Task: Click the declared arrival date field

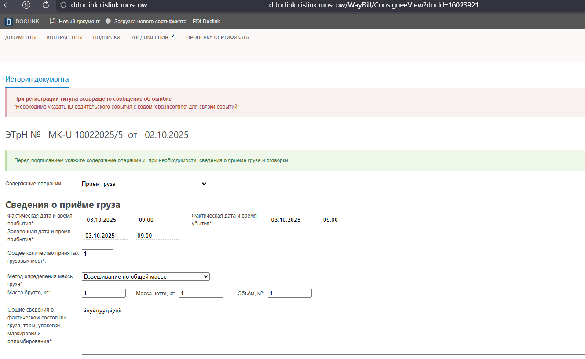Action: tap(106, 236)
